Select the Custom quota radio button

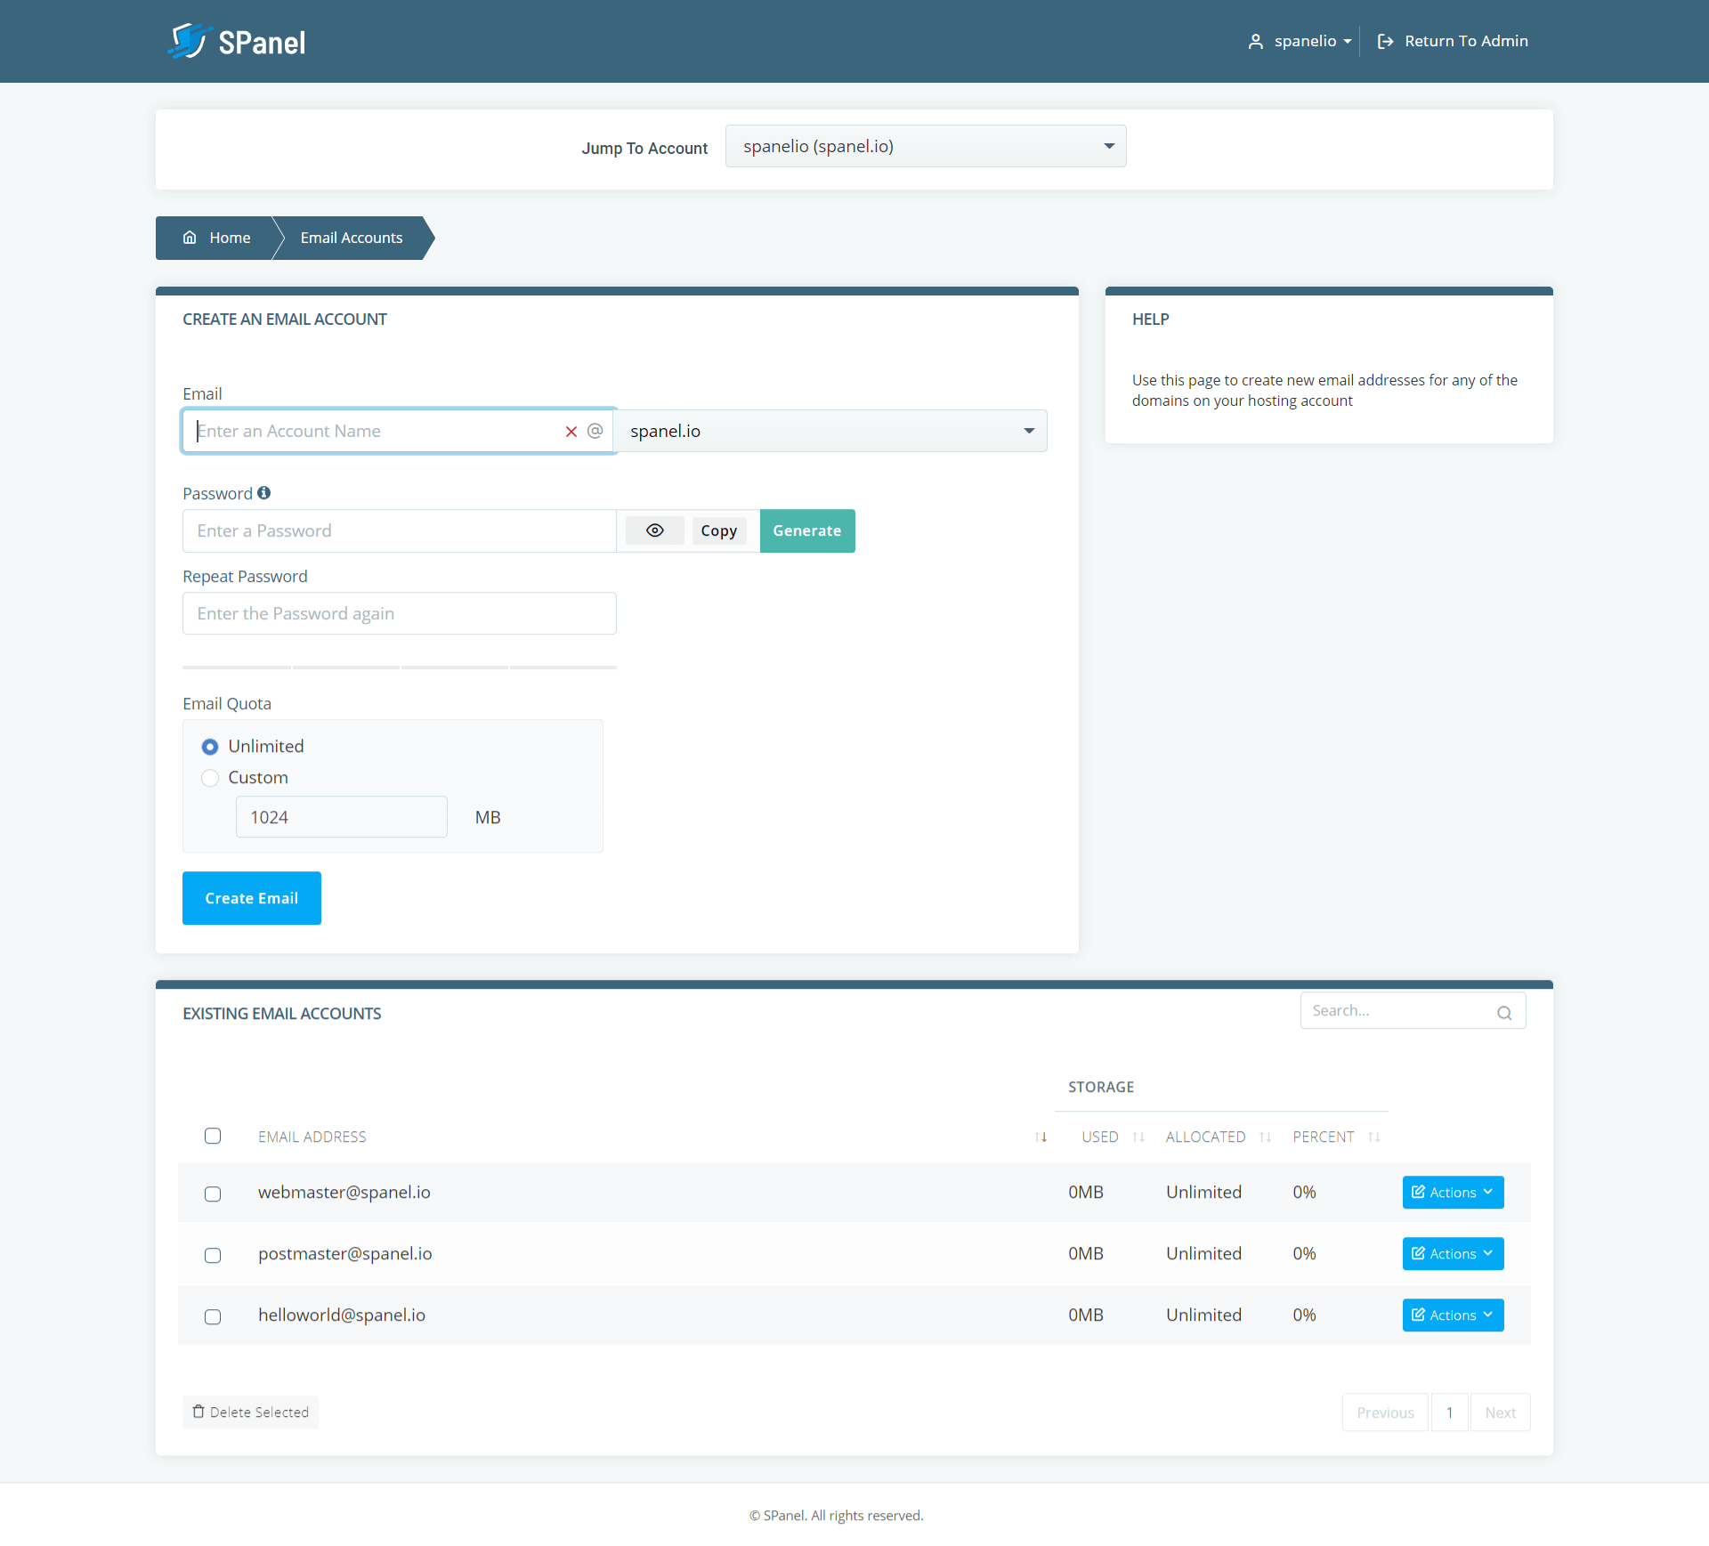210,778
